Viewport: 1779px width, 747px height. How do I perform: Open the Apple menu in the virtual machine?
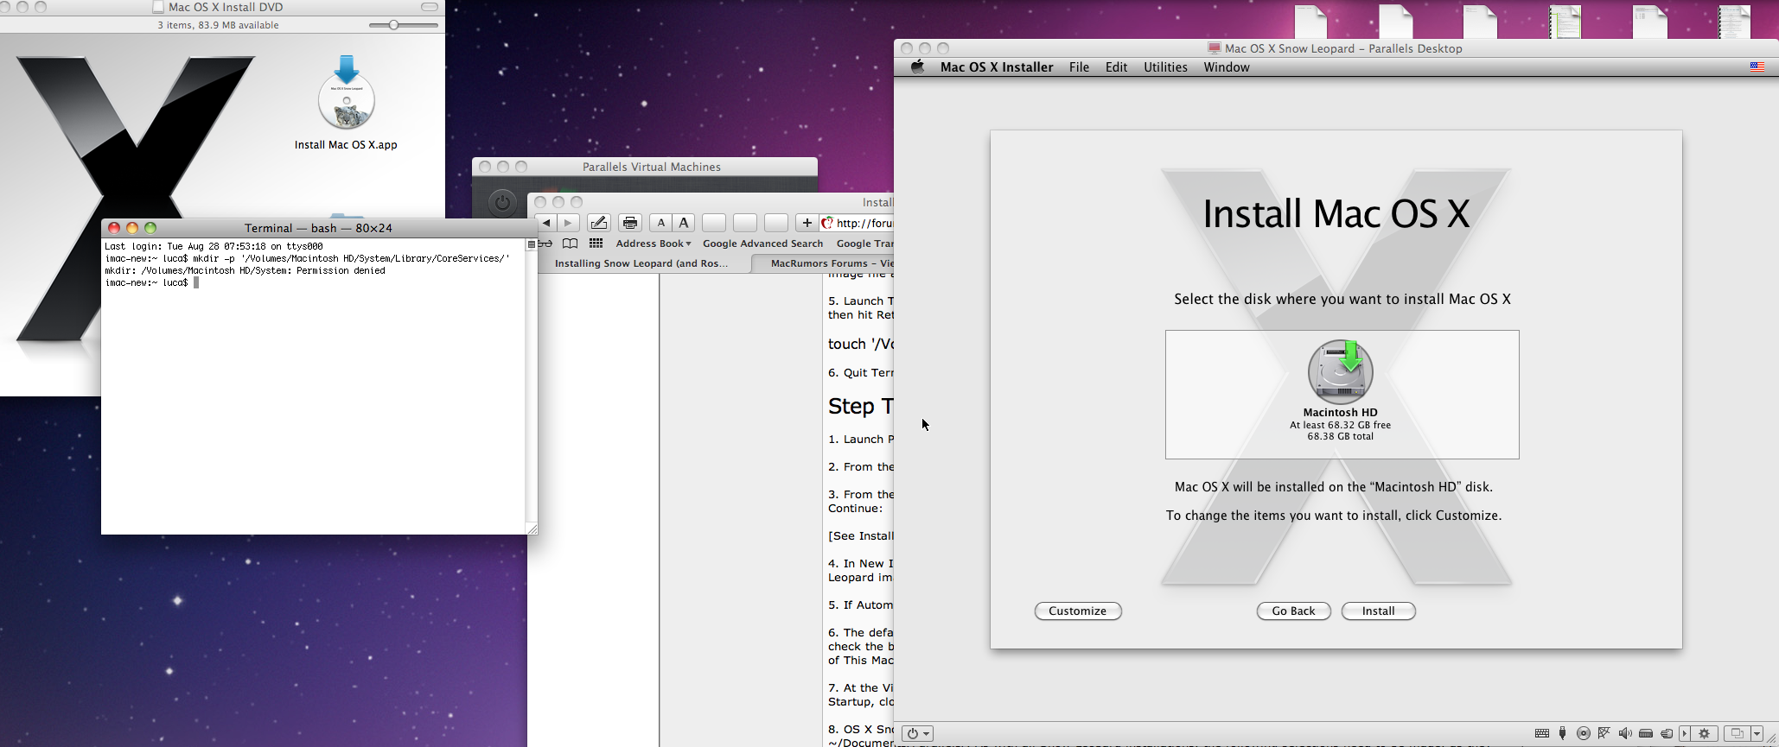coord(918,67)
